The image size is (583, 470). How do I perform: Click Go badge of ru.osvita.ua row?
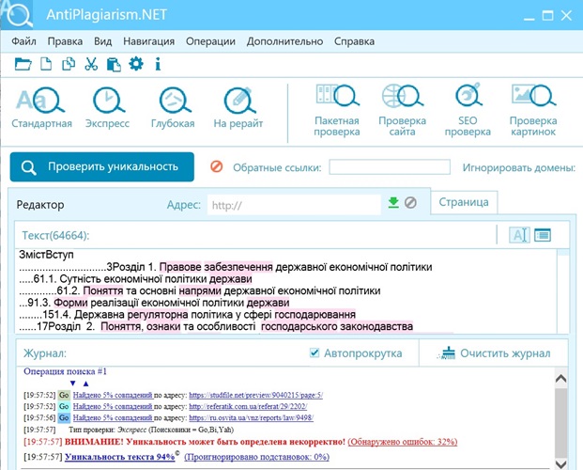click(64, 418)
